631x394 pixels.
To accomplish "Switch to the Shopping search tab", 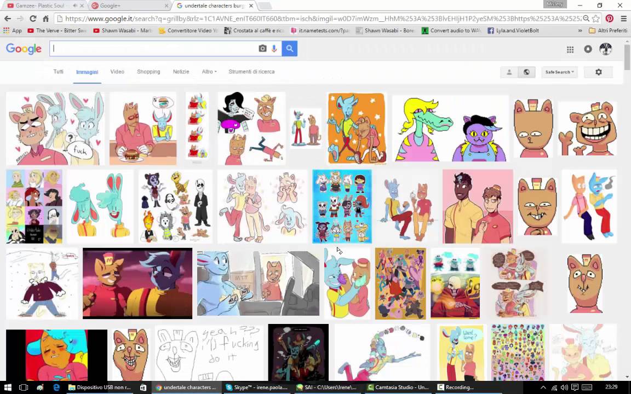I will coord(148,72).
